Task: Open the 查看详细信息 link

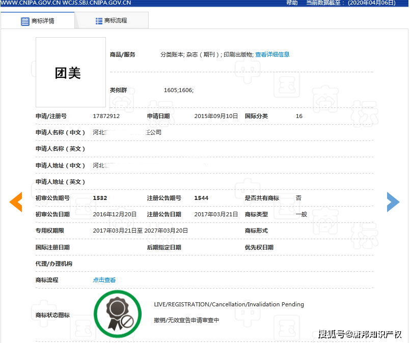Action: click(x=272, y=54)
